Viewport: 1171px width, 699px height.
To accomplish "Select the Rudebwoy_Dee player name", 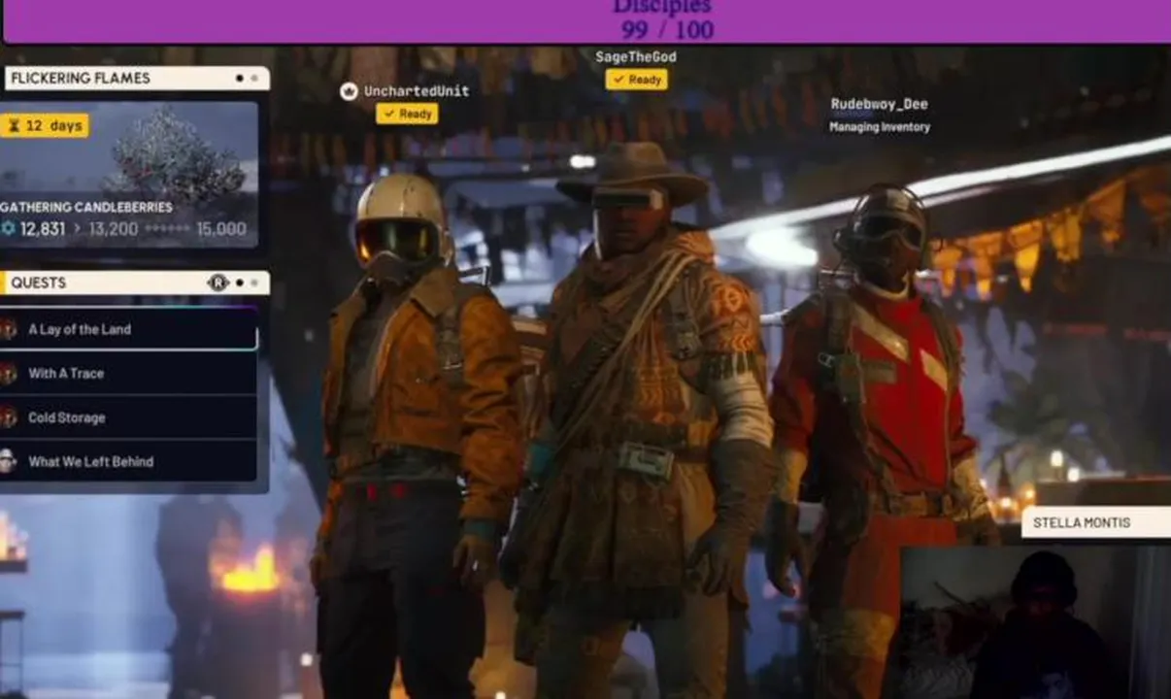I will tap(880, 104).
